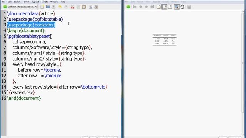This screenshot has height=138, width=246.
Task: Click the New document icon in editor toolbar
Action: click(42, 7)
